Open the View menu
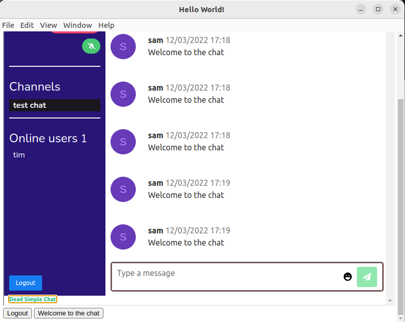 (x=49, y=25)
